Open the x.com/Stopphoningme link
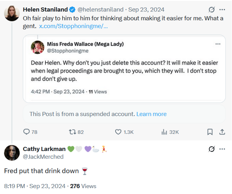 tap(73, 26)
